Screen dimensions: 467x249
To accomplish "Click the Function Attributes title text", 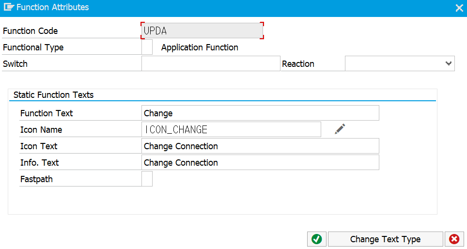I will point(53,7).
